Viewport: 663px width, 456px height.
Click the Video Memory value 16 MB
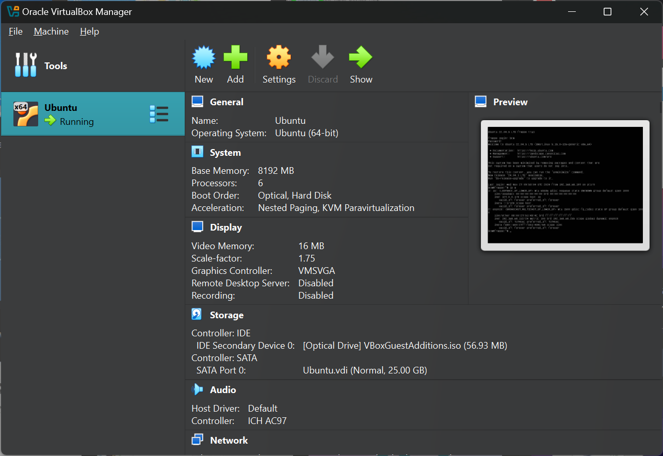point(311,246)
